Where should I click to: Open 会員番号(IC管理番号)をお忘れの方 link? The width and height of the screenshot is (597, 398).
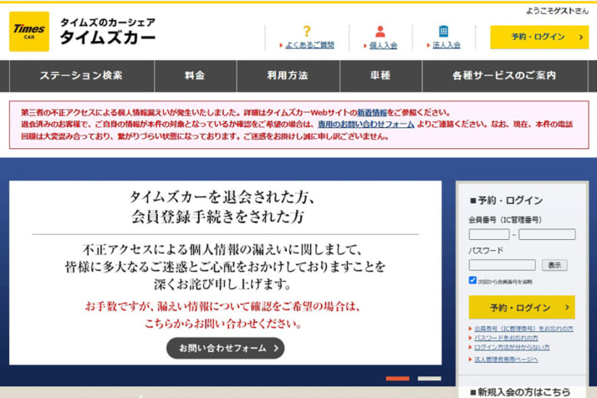(523, 329)
